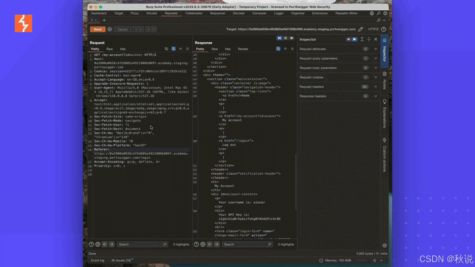Expand all Inspector sections icon
Image resolution: width=475 pixels, height=267 pixels.
[362, 39]
